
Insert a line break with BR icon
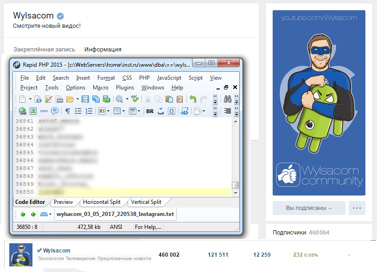click(x=150, y=111)
